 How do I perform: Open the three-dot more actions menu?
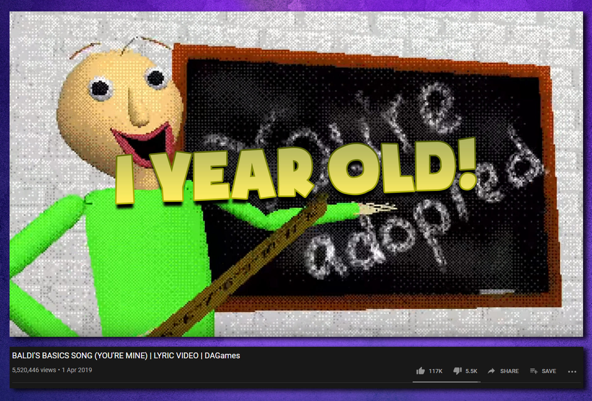pos(572,371)
